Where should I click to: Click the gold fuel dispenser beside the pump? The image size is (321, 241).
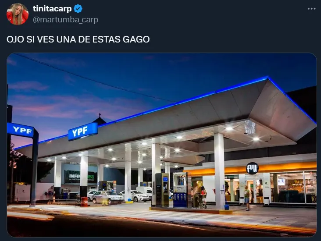click(162, 189)
